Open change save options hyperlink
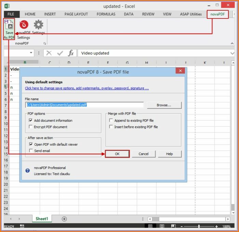239x232 pixels. coord(87,88)
